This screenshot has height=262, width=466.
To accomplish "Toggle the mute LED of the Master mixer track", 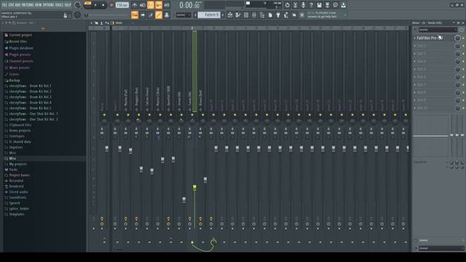I will tap(104, 115).
